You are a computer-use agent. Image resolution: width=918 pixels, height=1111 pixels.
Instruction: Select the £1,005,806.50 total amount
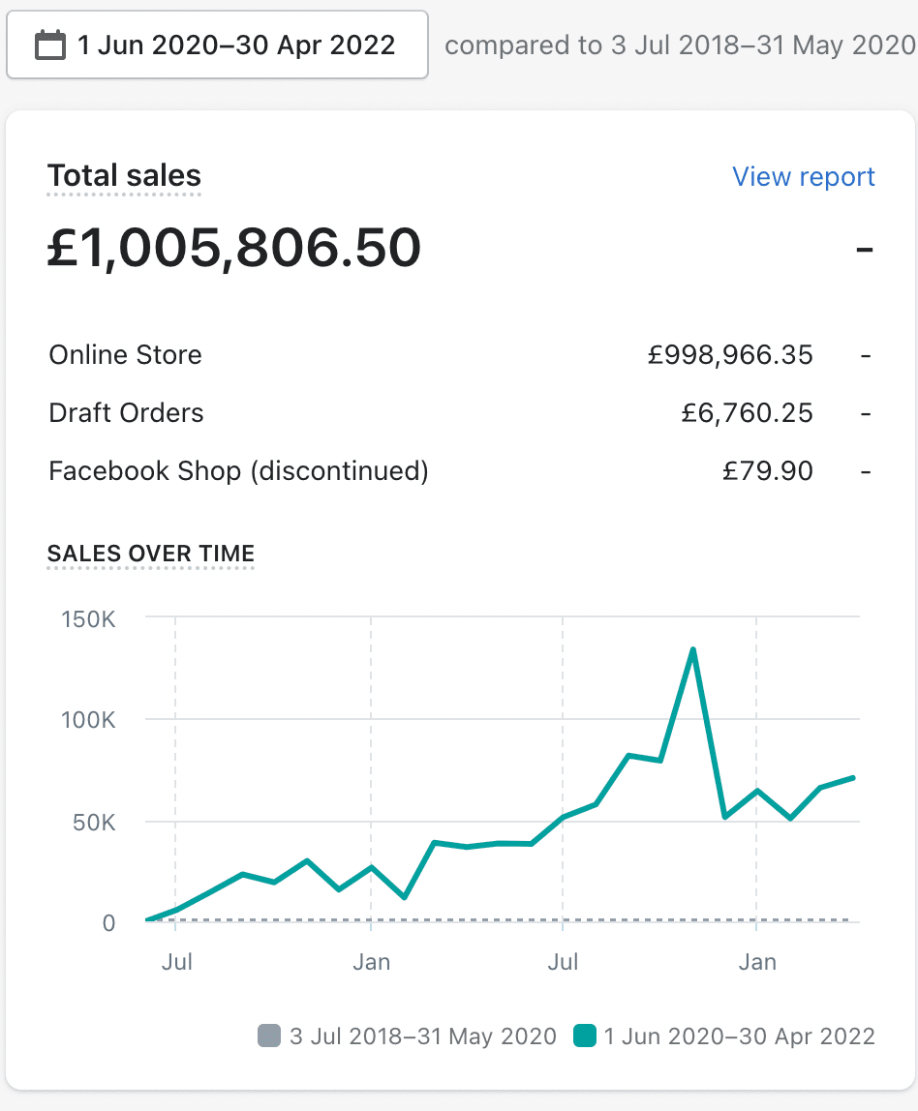point(234,248)
